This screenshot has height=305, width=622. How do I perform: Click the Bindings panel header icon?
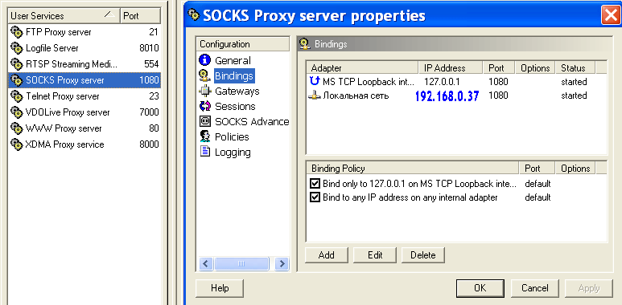(x=305, y=44)
